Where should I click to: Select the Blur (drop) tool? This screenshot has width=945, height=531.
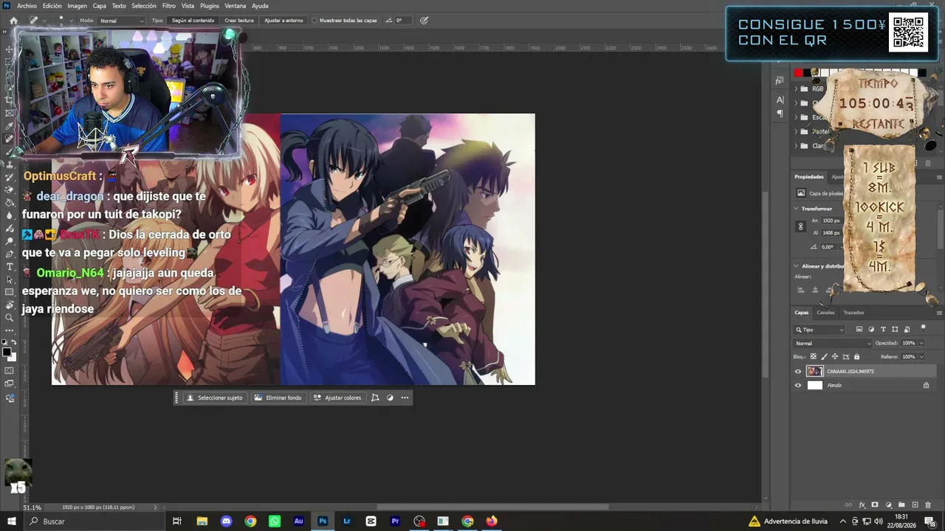(10, 215)
